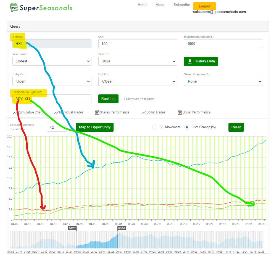Enable the Show Mid Year Chart checkbox

point(123,99)
